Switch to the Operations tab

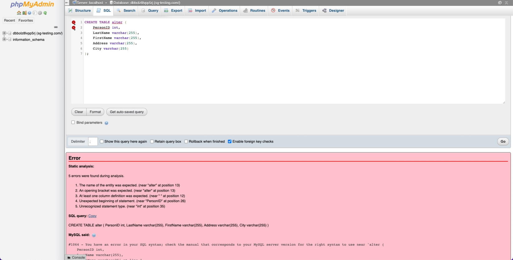pos(224,11)
